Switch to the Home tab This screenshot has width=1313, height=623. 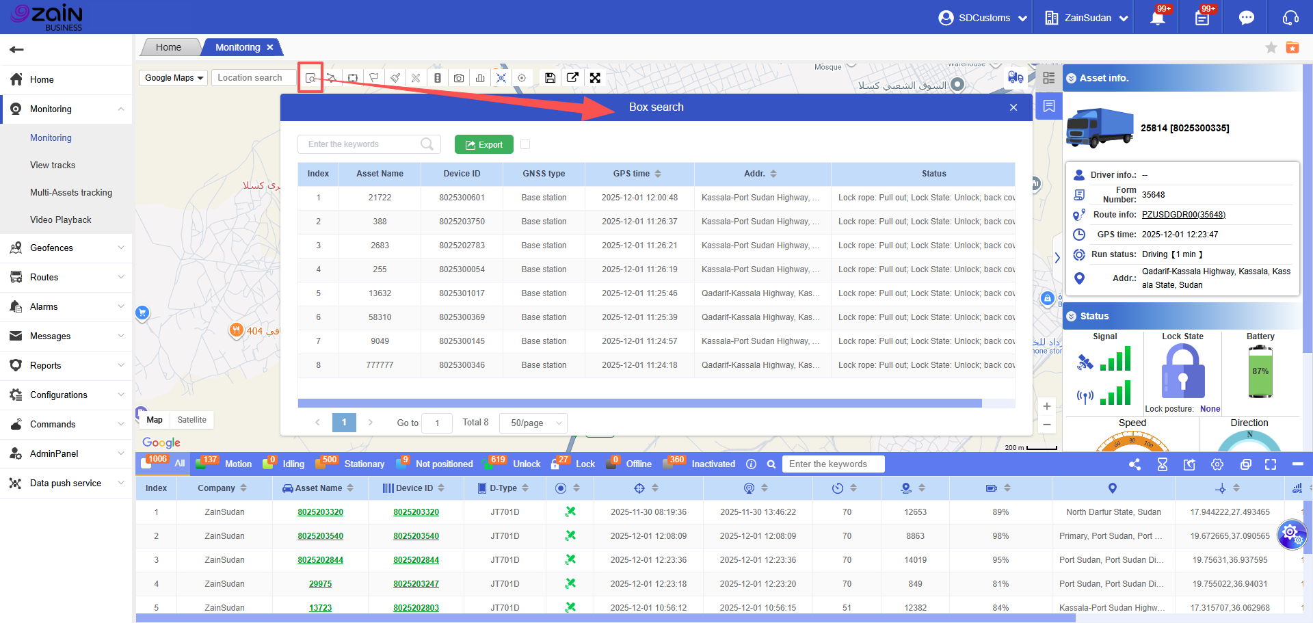click(168, 47)
